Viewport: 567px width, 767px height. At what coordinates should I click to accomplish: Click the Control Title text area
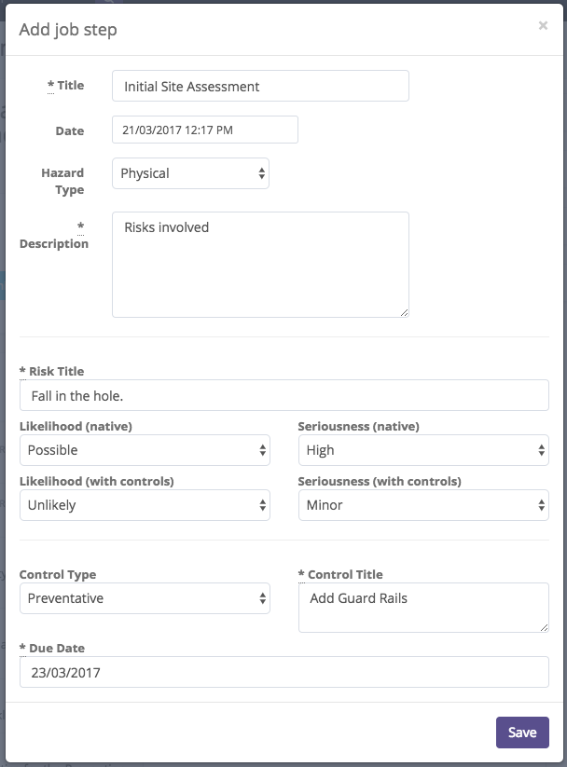pos(423,607)
